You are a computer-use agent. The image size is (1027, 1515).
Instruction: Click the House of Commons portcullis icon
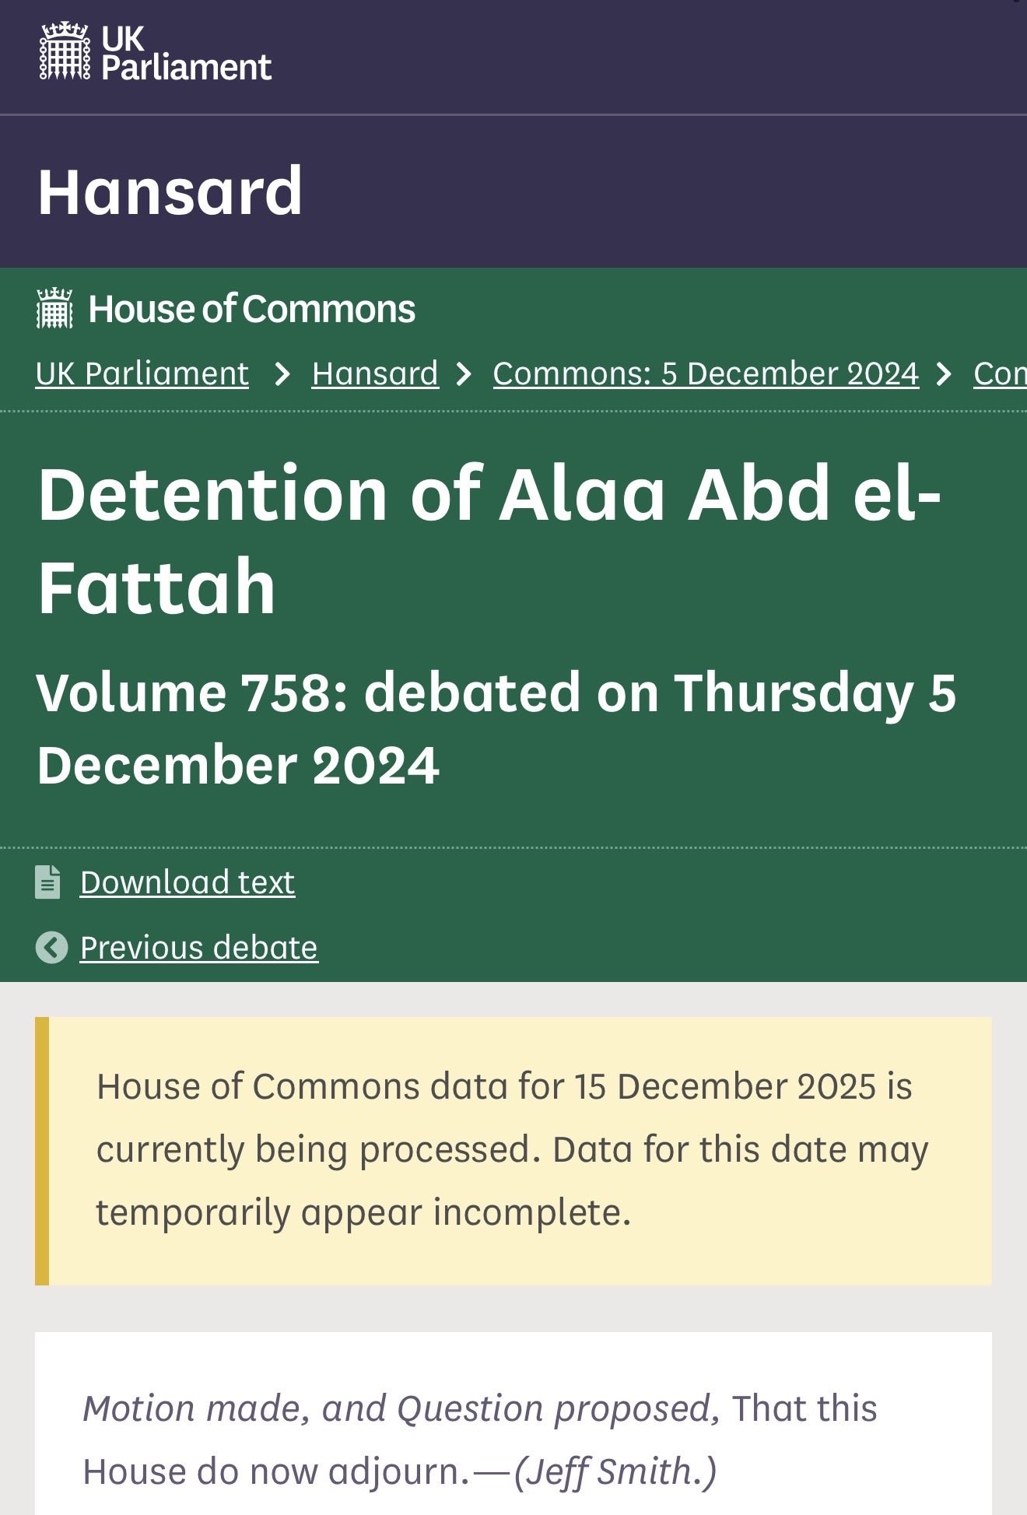pos(54,308)
